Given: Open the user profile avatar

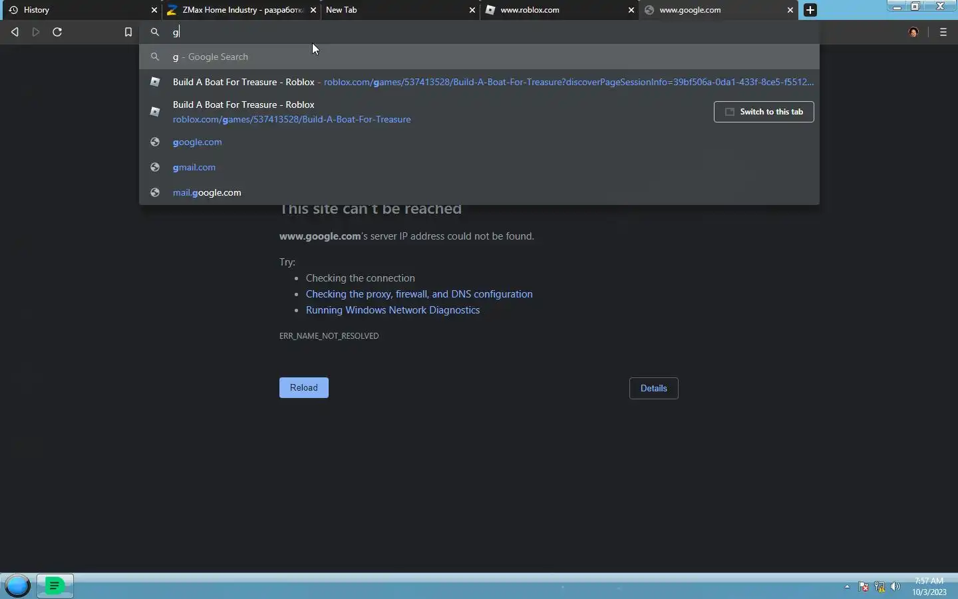Looking at the screenshot, I should 914,32.
